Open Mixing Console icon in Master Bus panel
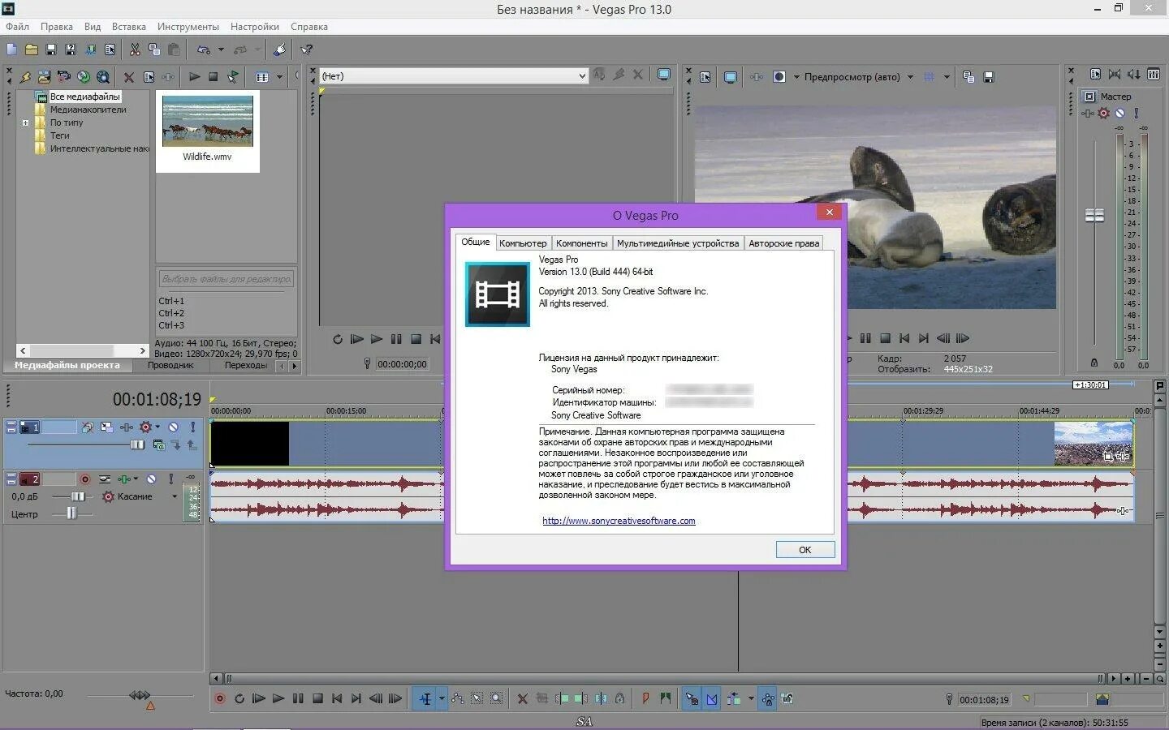Viewport: 1169px width, 730px height. [1154, 75]
